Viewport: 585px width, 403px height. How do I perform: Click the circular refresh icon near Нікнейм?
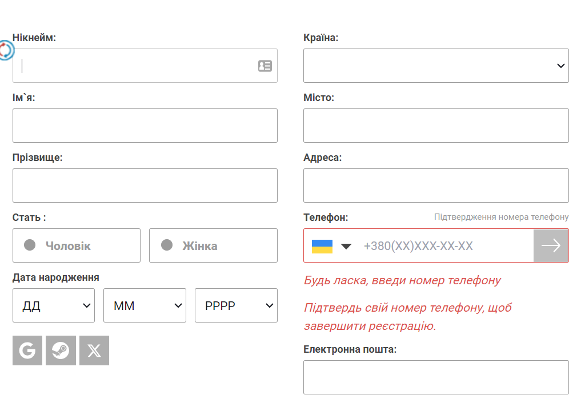[x=6, y=50]
